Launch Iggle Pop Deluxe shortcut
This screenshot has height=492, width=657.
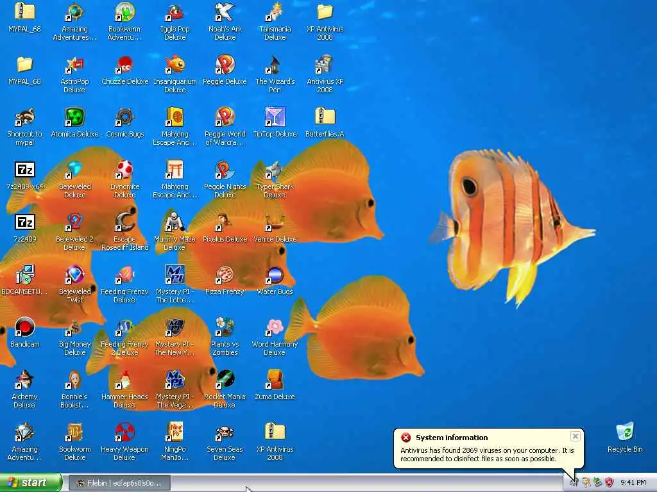tap(175, 12)
